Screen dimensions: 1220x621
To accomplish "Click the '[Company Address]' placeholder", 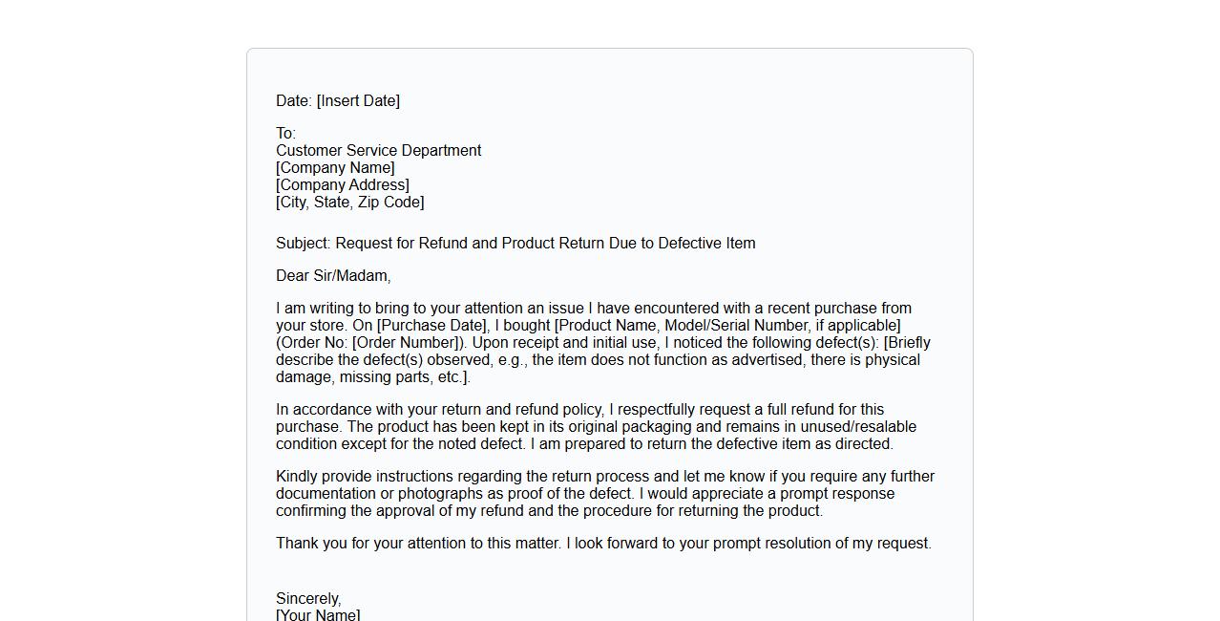I will coord(342,185).
